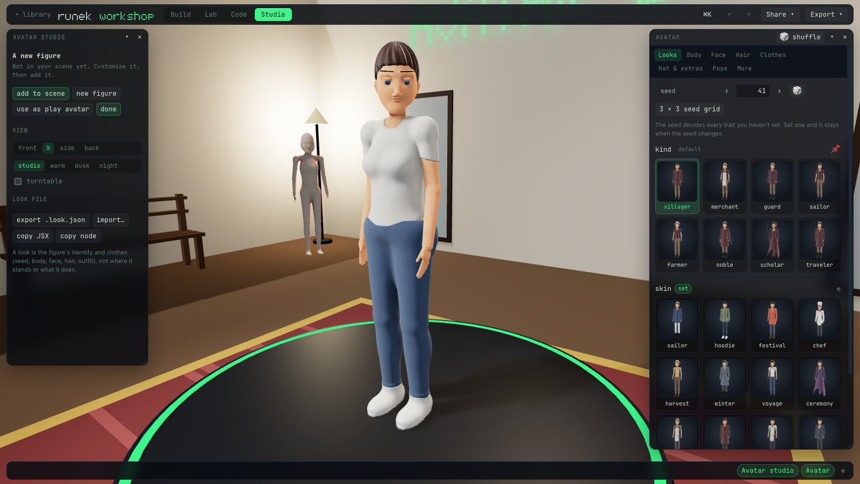Switch view to front
This screenshot has width=860, height=484.
click(27, 148)
